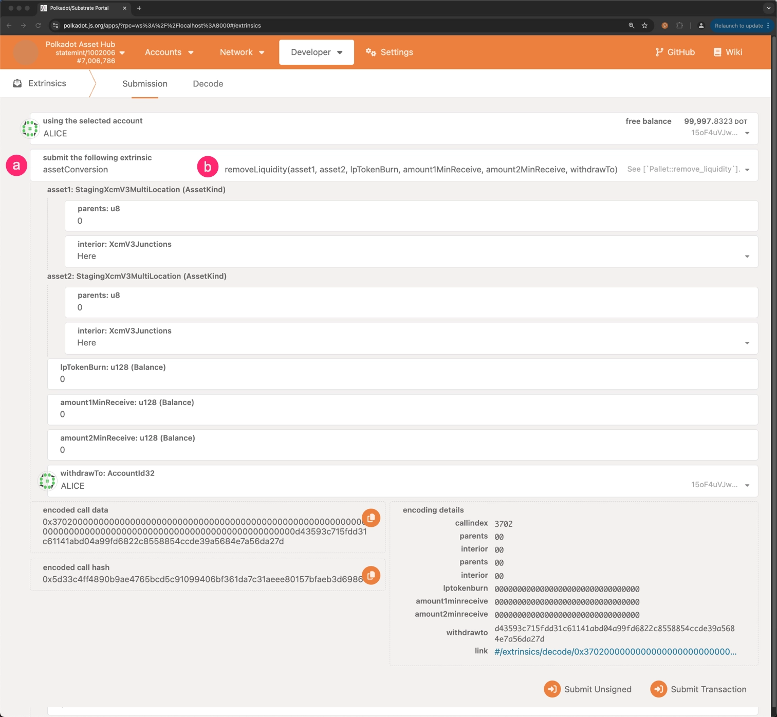
Task: Click ALICE's identicon in selected account row
Action: [x=30, y=128]
